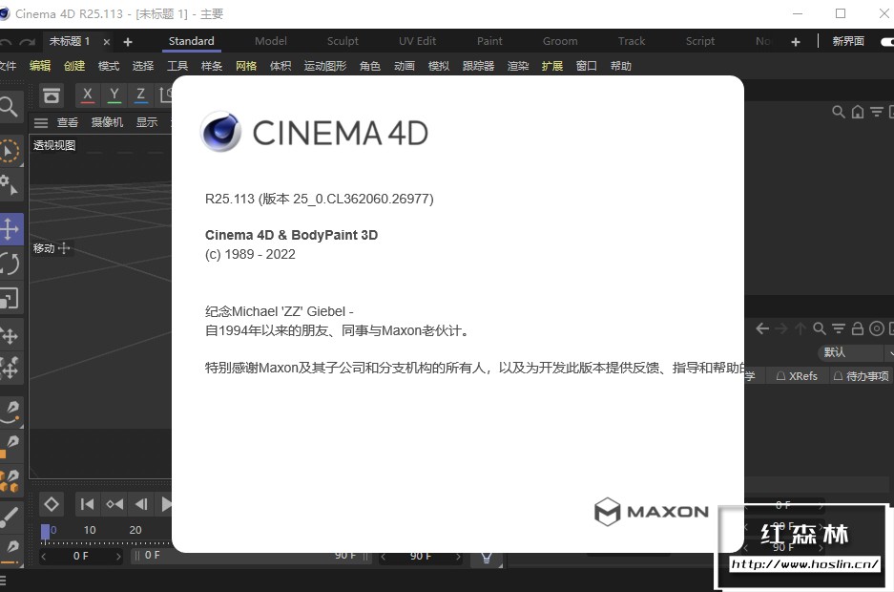Click the search icon in the Object Manager

coord(838,112)
